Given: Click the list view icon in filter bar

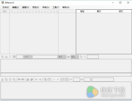Looking at the screenshot, I should click(14, 57).
